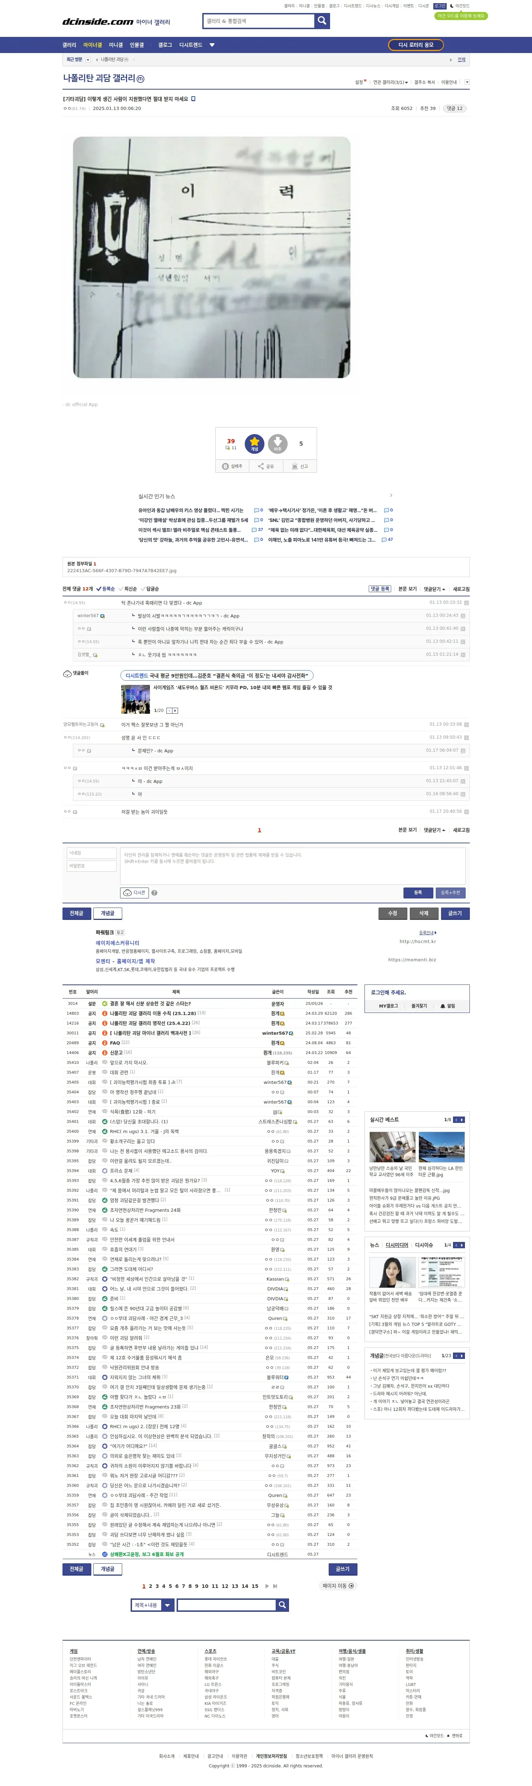This screenshot has width=532, height=1786.
Task: Click the 갤주소 복사 link
Action: click(425, 82)
